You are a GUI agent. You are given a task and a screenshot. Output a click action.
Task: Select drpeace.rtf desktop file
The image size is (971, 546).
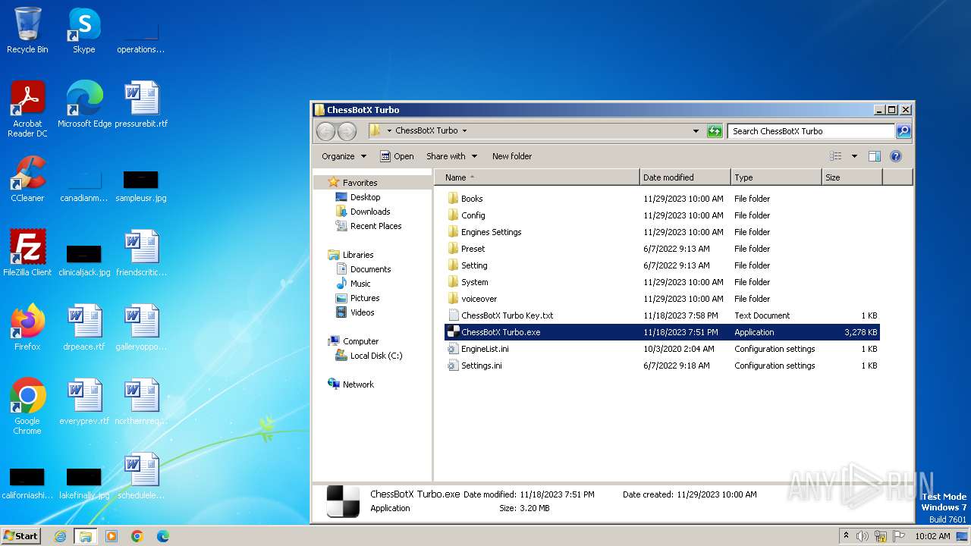coord(84,327)
